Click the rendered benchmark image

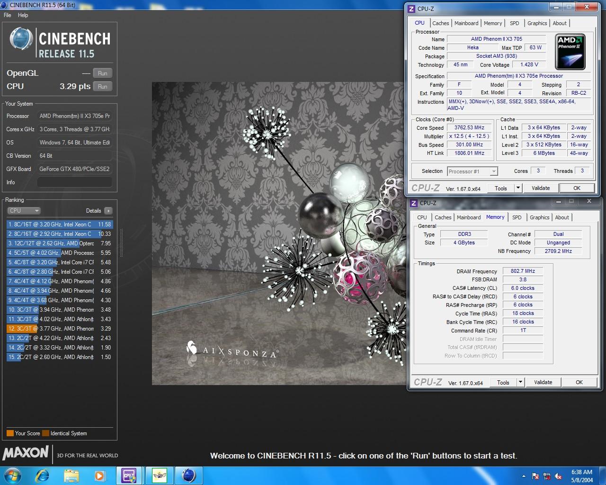click(x=279, y=234)
